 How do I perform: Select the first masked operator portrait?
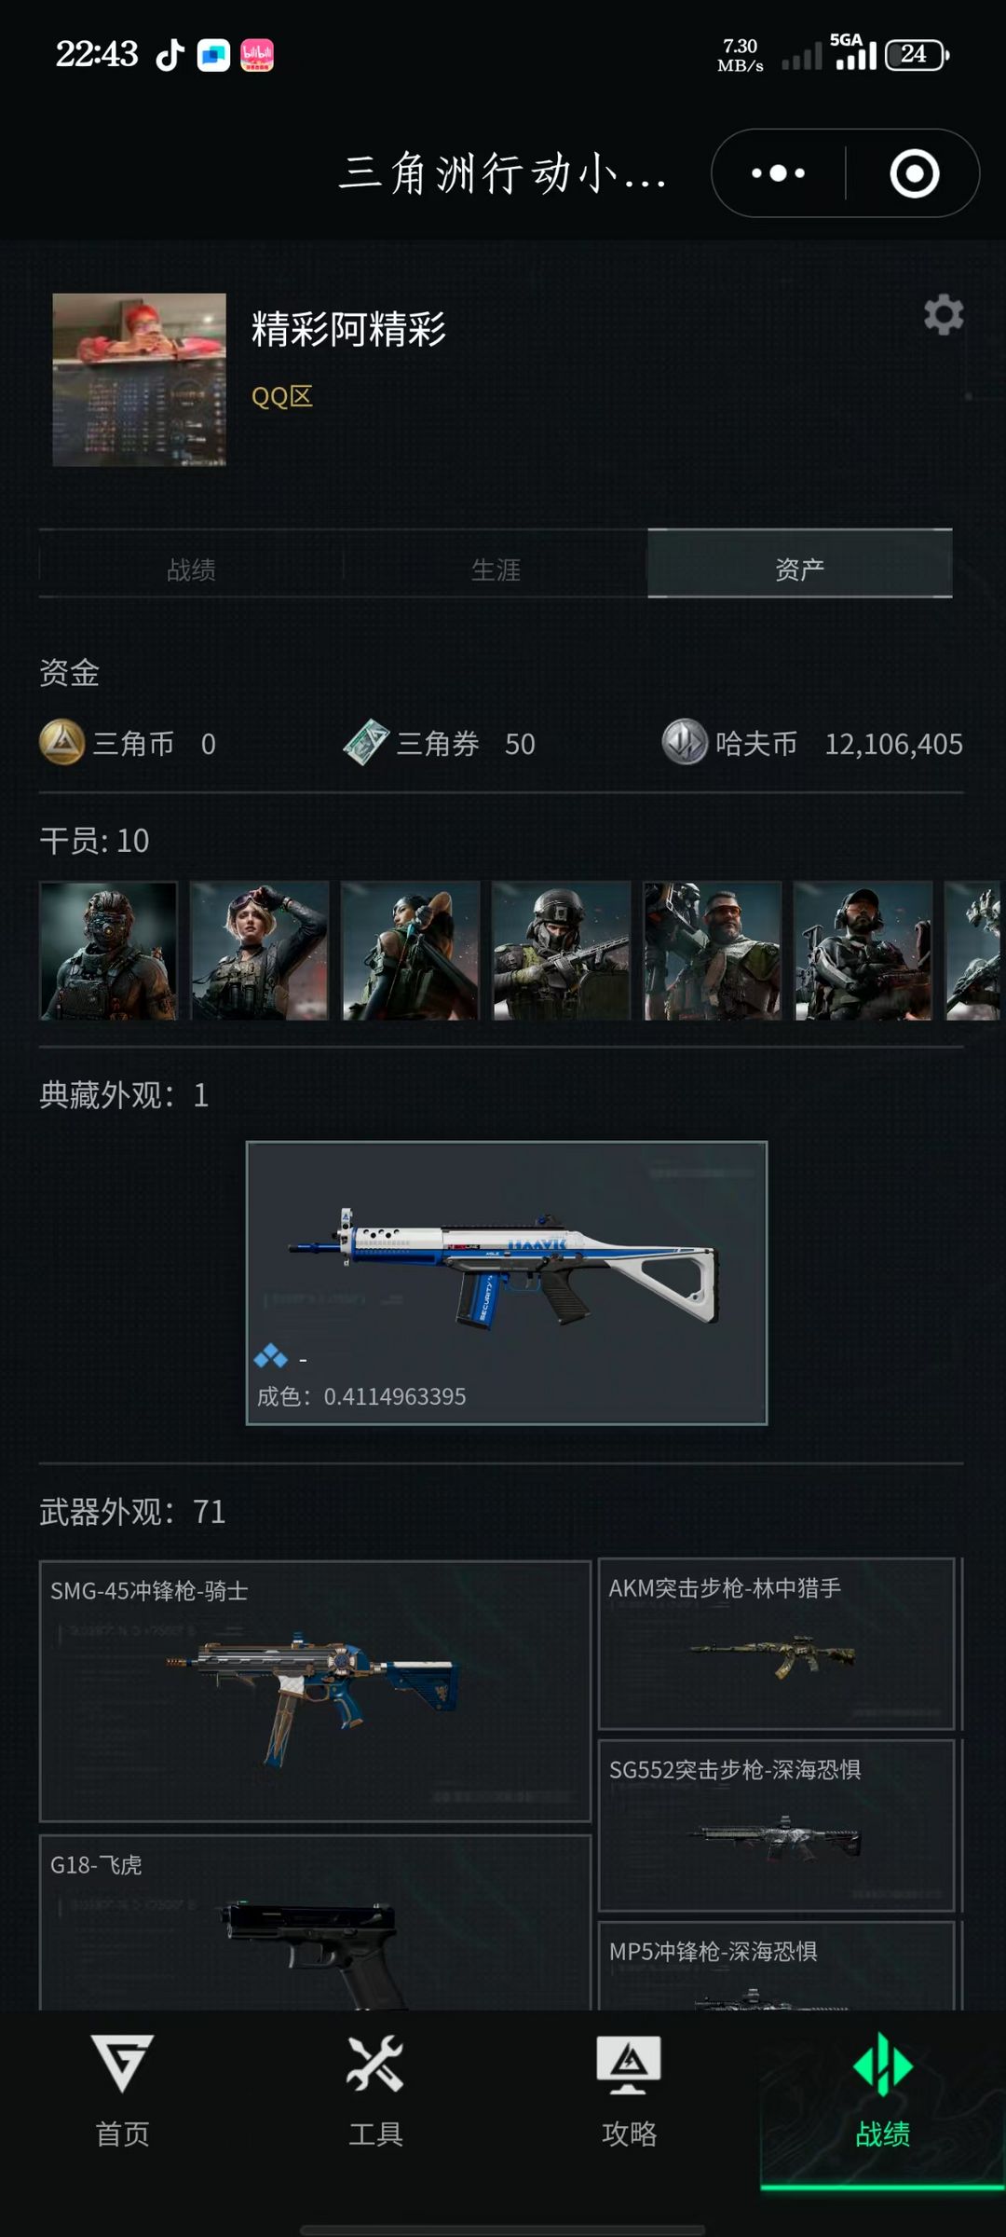108,951
